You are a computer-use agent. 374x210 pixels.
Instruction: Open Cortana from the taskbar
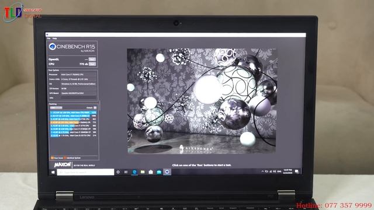118,172
